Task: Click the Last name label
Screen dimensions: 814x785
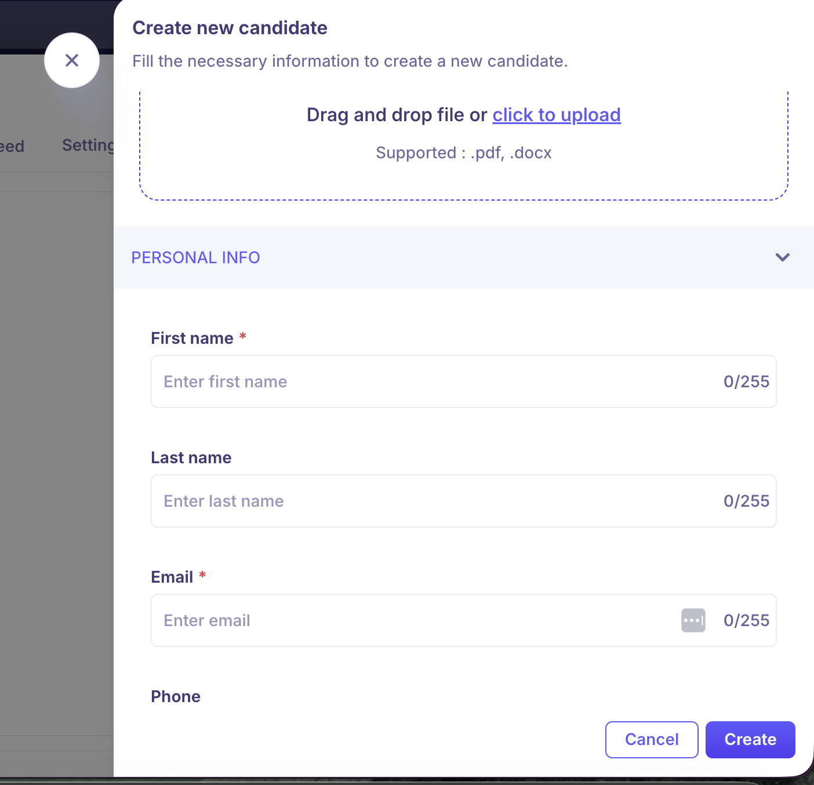Action: [x=191, y=457]
